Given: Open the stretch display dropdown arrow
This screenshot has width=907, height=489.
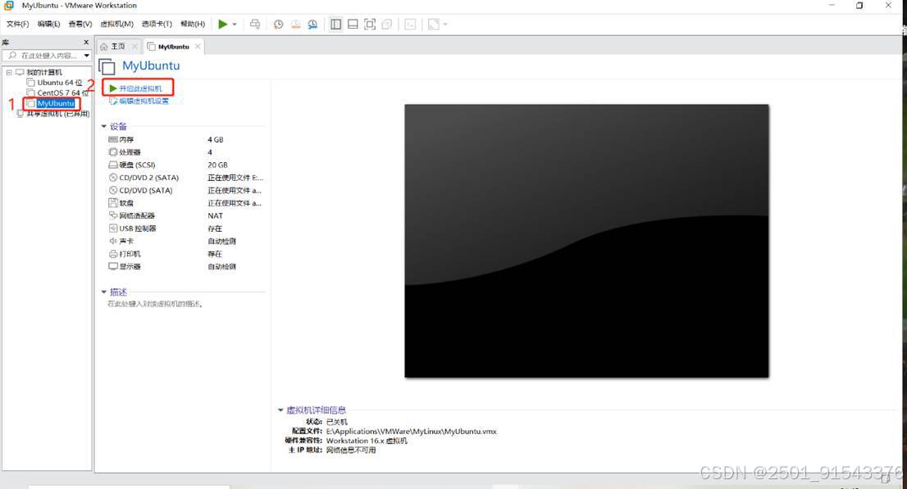Looking at the screenshot, I should point(444,25).
